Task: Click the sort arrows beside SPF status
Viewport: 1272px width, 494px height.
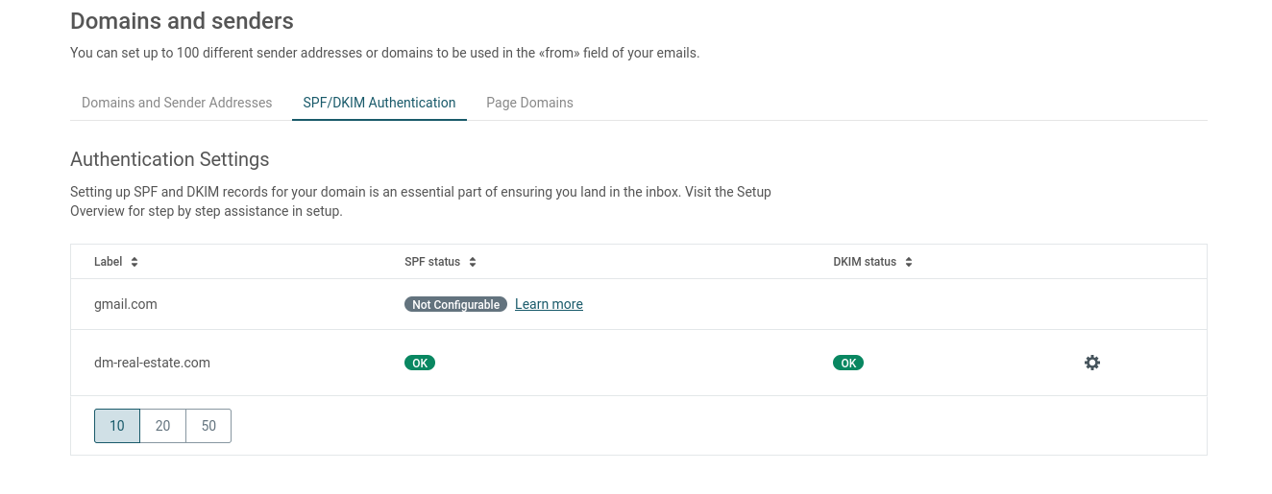Action: tap(473, 262)
